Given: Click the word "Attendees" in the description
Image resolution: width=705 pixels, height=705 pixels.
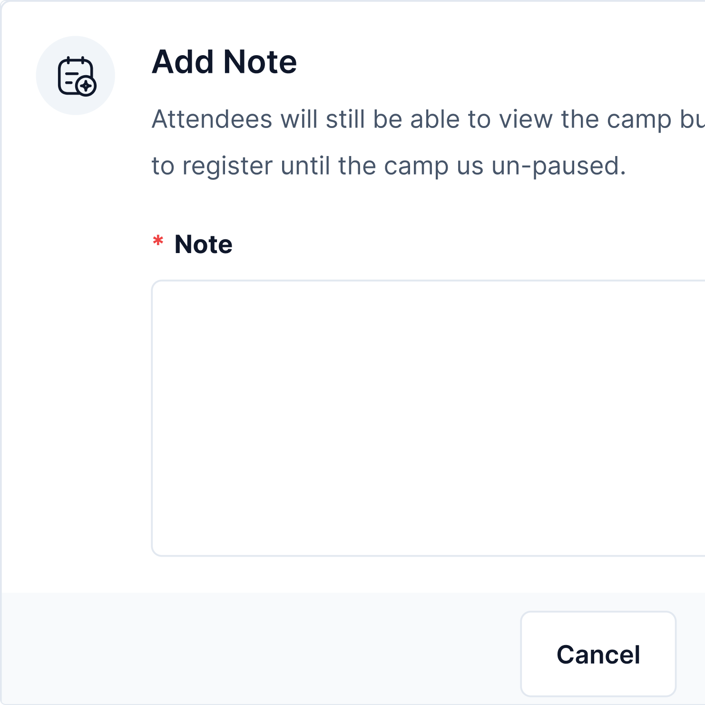Looking at the screenshot, I should [x=212, y=119].
